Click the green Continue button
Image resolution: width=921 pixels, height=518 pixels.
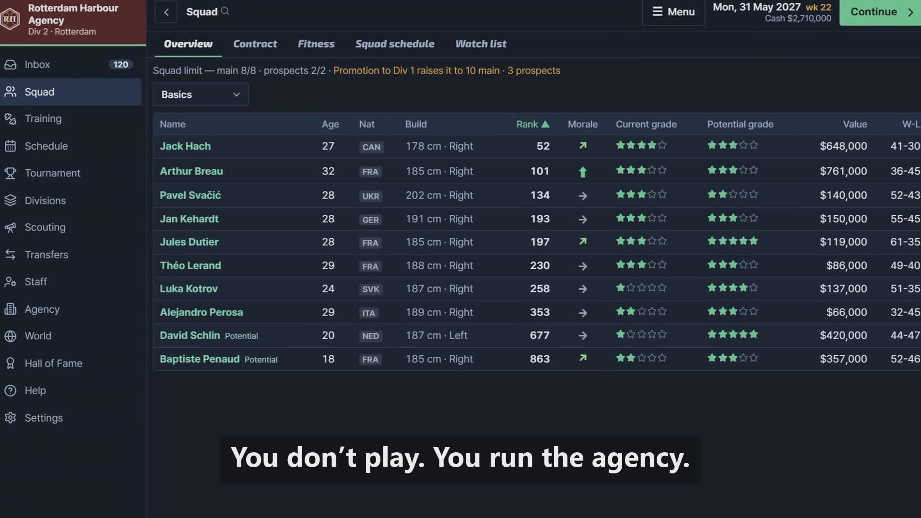pyautogui.click(x=880, y=12)
